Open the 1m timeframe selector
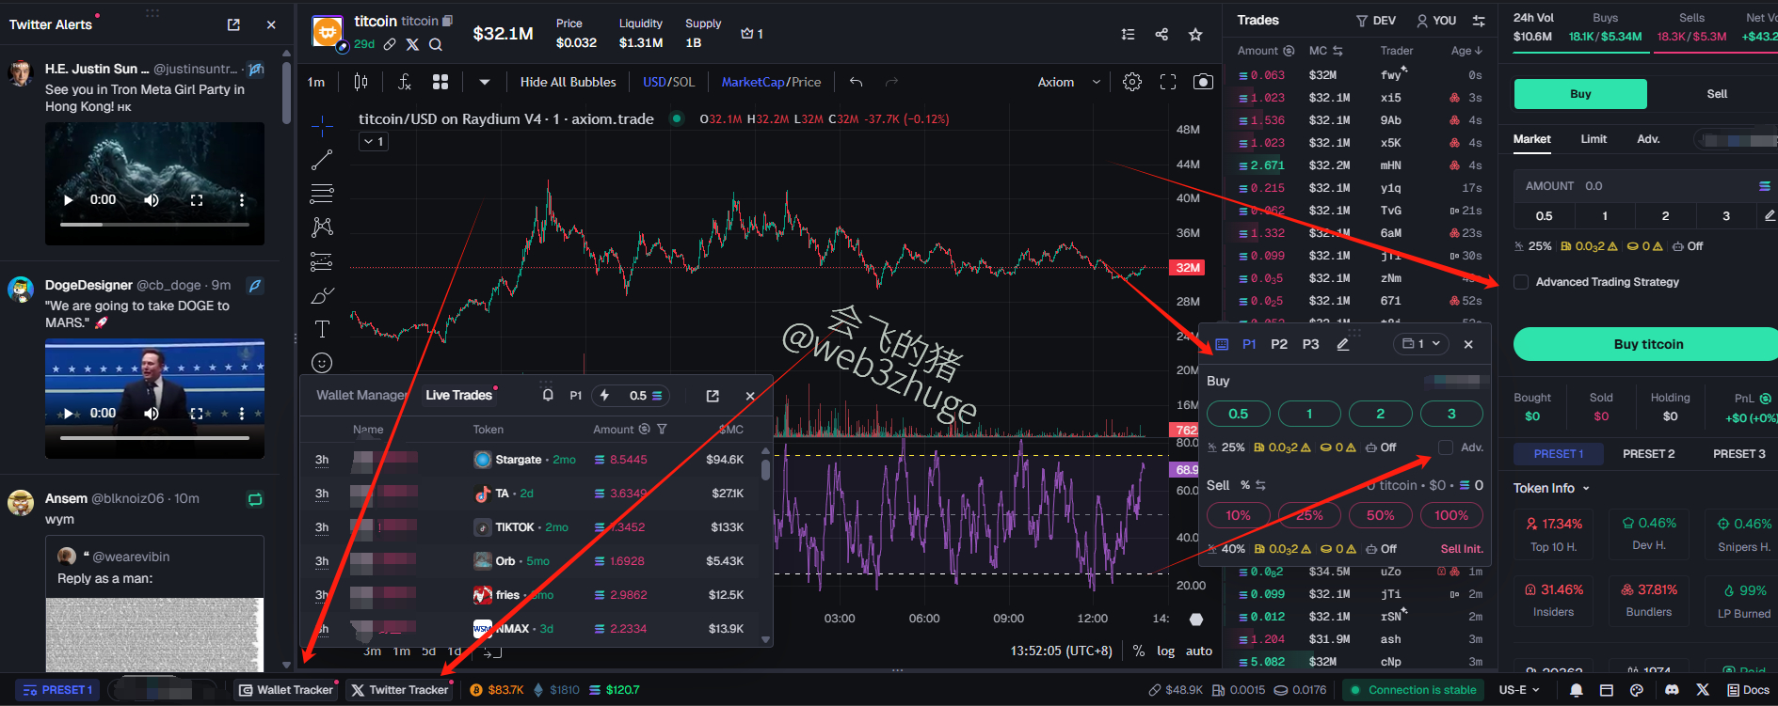Viewport: 1778px width, 706px height. pos(316,82)
